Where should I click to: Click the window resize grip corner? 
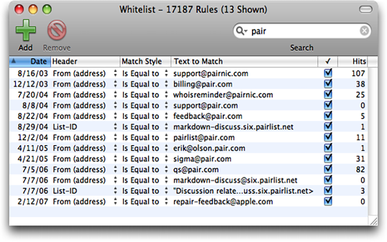coord(373,221)
